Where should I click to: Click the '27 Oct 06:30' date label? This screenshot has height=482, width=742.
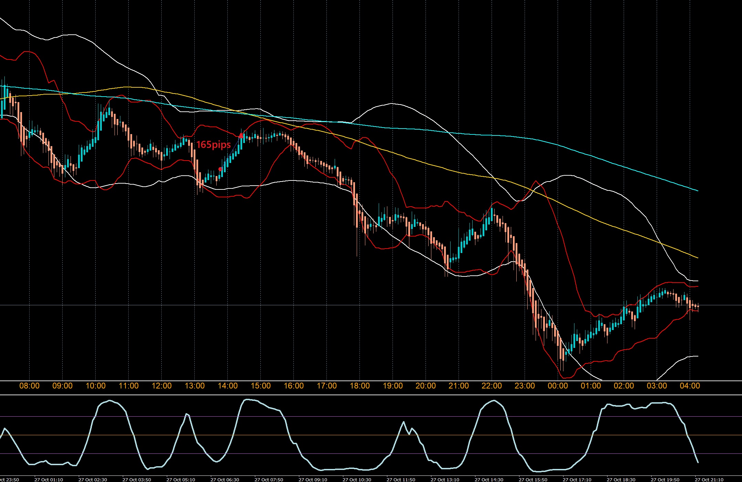click(x=225, y=479)
